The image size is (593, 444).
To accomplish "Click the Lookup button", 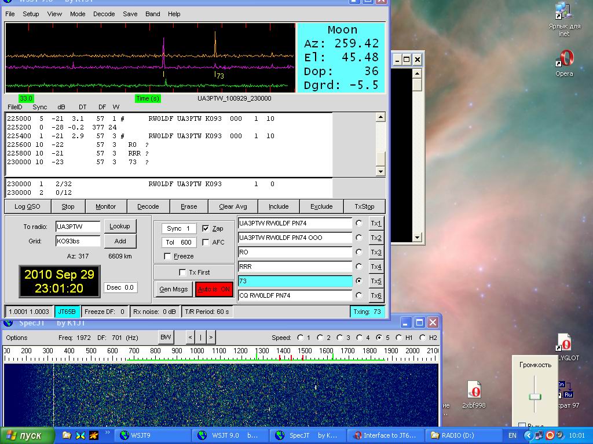I will pyautogui.click(x=120, y=226).
